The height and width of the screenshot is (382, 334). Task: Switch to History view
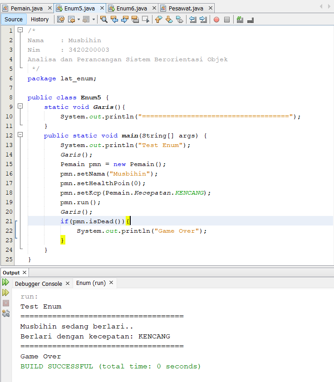40,19
